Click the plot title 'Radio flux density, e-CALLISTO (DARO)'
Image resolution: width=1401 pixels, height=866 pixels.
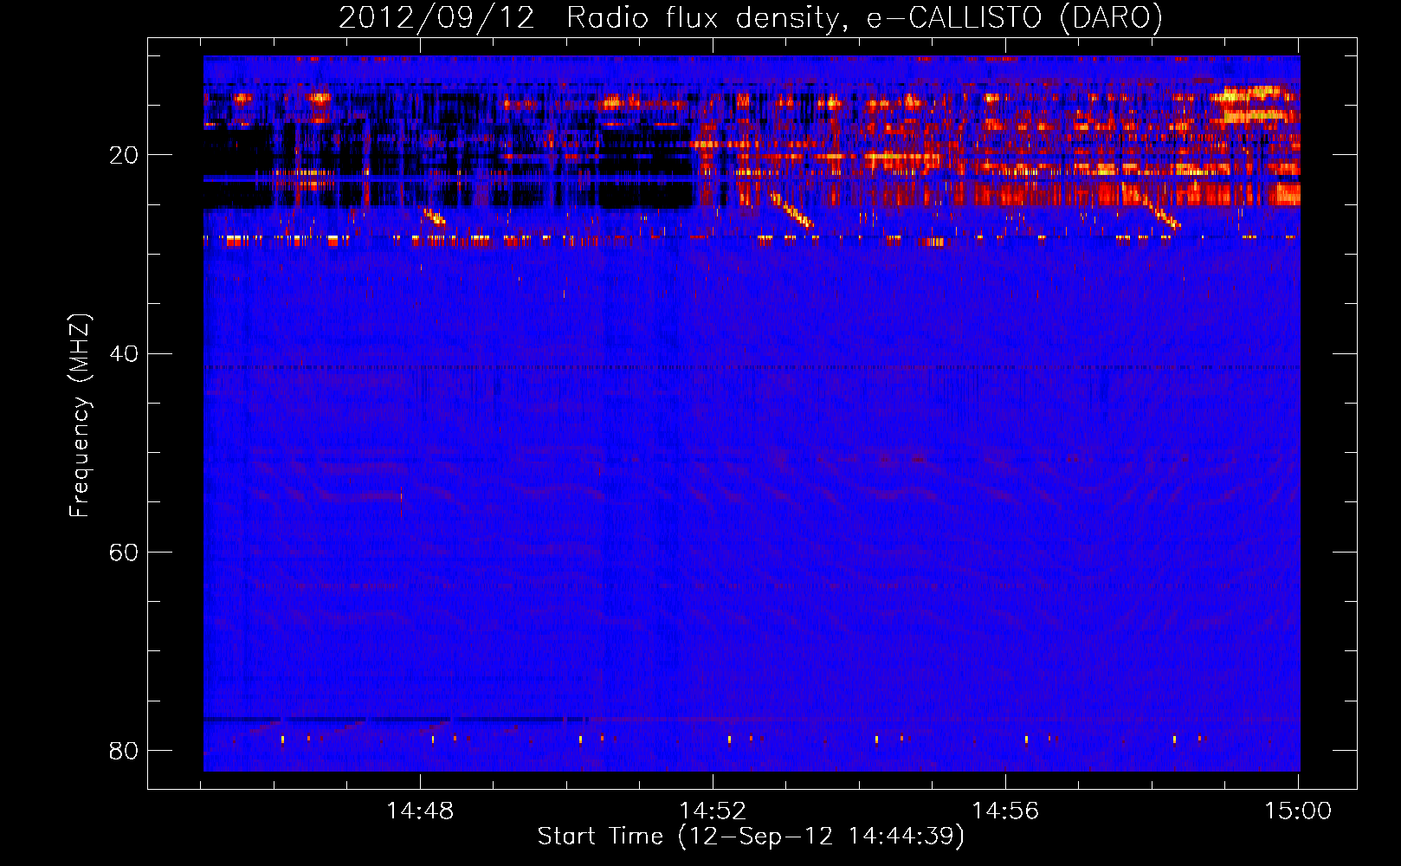point(864,17)
